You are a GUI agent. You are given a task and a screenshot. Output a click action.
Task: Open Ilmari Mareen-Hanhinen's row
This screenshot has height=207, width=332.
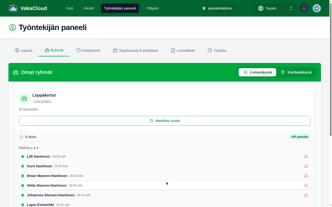(x=165, y=176)
